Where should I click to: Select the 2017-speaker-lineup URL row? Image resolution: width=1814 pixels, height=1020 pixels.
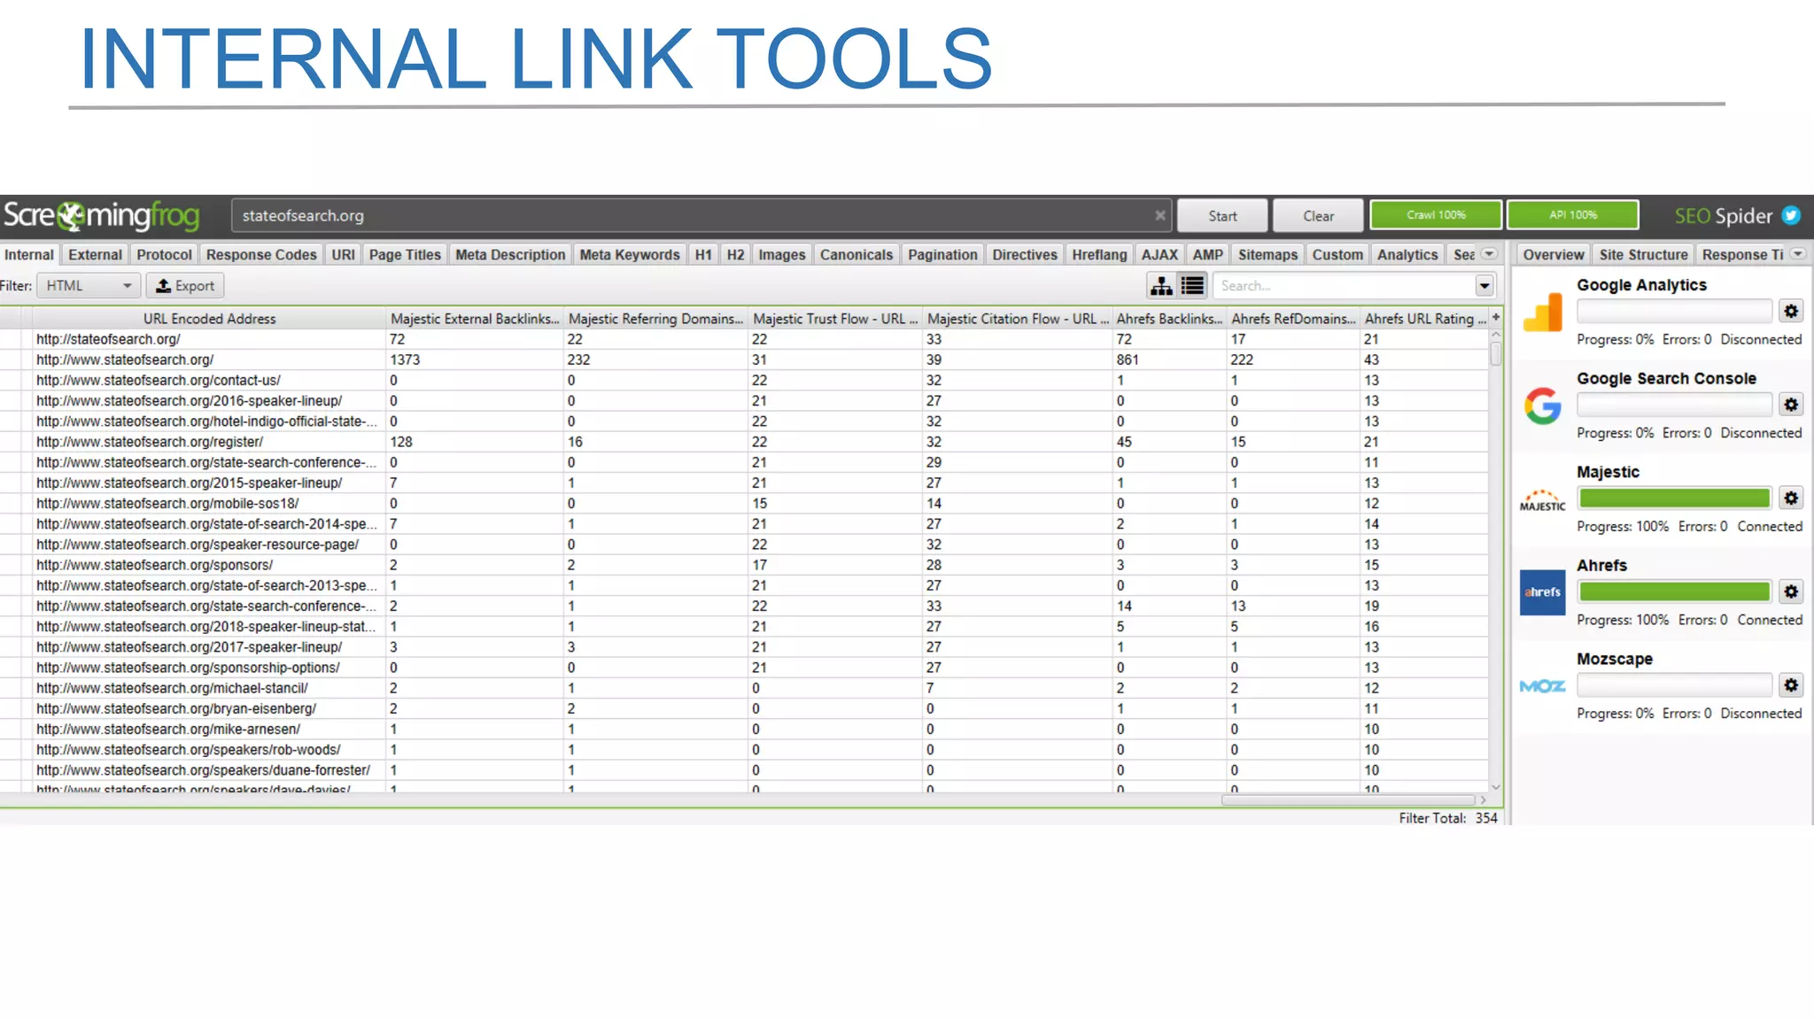[x=743, y=647]
